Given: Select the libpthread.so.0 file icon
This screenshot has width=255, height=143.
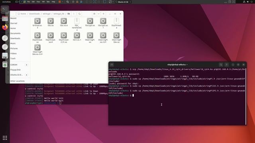Looking at the screenshot, I should (51, 35).
